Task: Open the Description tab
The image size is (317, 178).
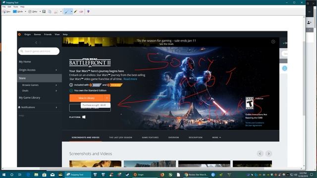Action: click(x=196, y=137)
